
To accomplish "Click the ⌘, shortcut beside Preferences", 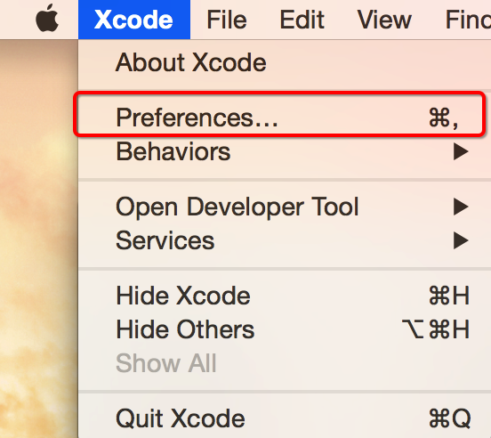I will click(x=444, y=118).
